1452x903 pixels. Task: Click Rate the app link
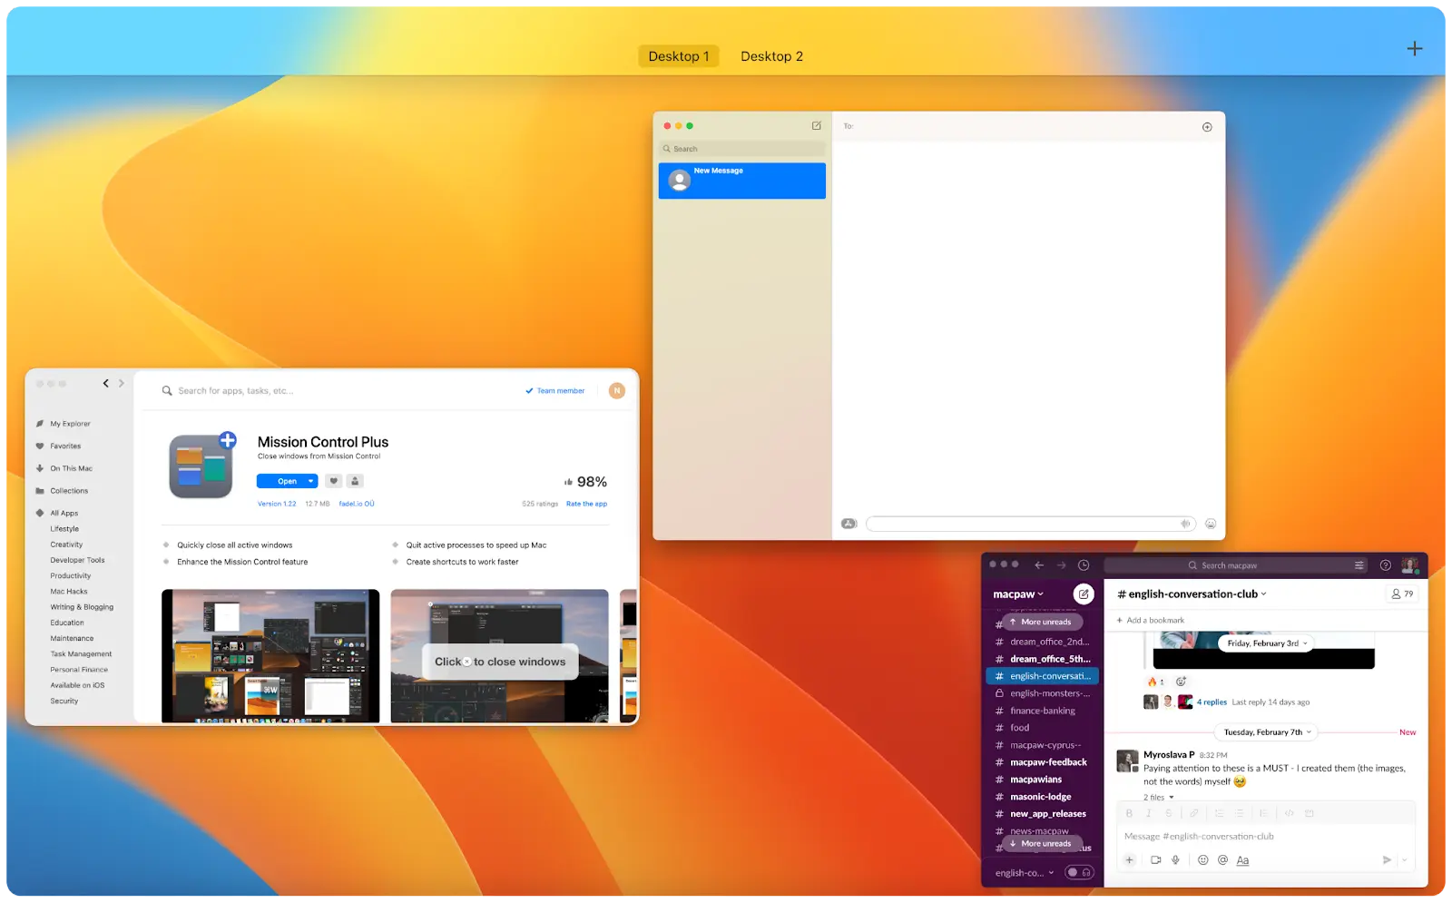coord(586,504)
